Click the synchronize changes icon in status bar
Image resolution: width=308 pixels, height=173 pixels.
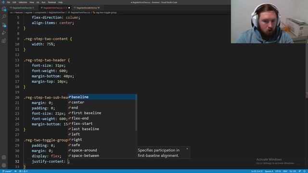[15, 171]
